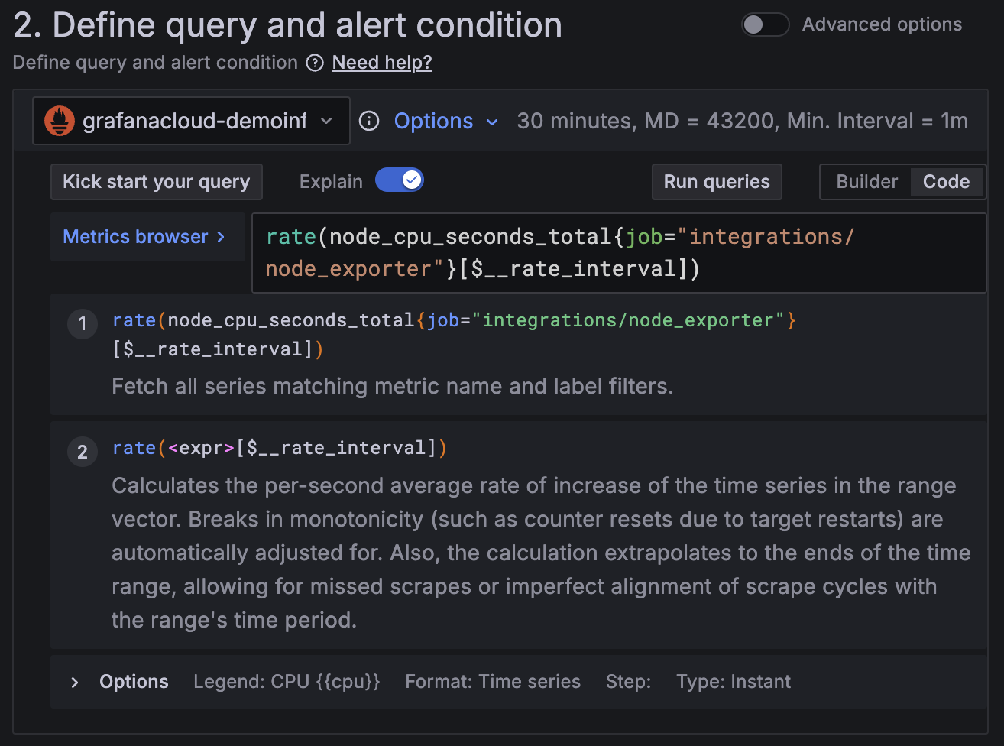Toggle the Advanced options switch

[765, 24]
